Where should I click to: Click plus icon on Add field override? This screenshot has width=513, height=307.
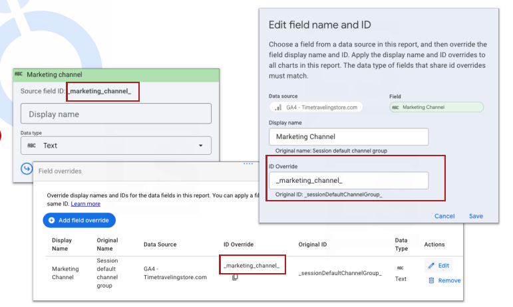tap(51, 220)
